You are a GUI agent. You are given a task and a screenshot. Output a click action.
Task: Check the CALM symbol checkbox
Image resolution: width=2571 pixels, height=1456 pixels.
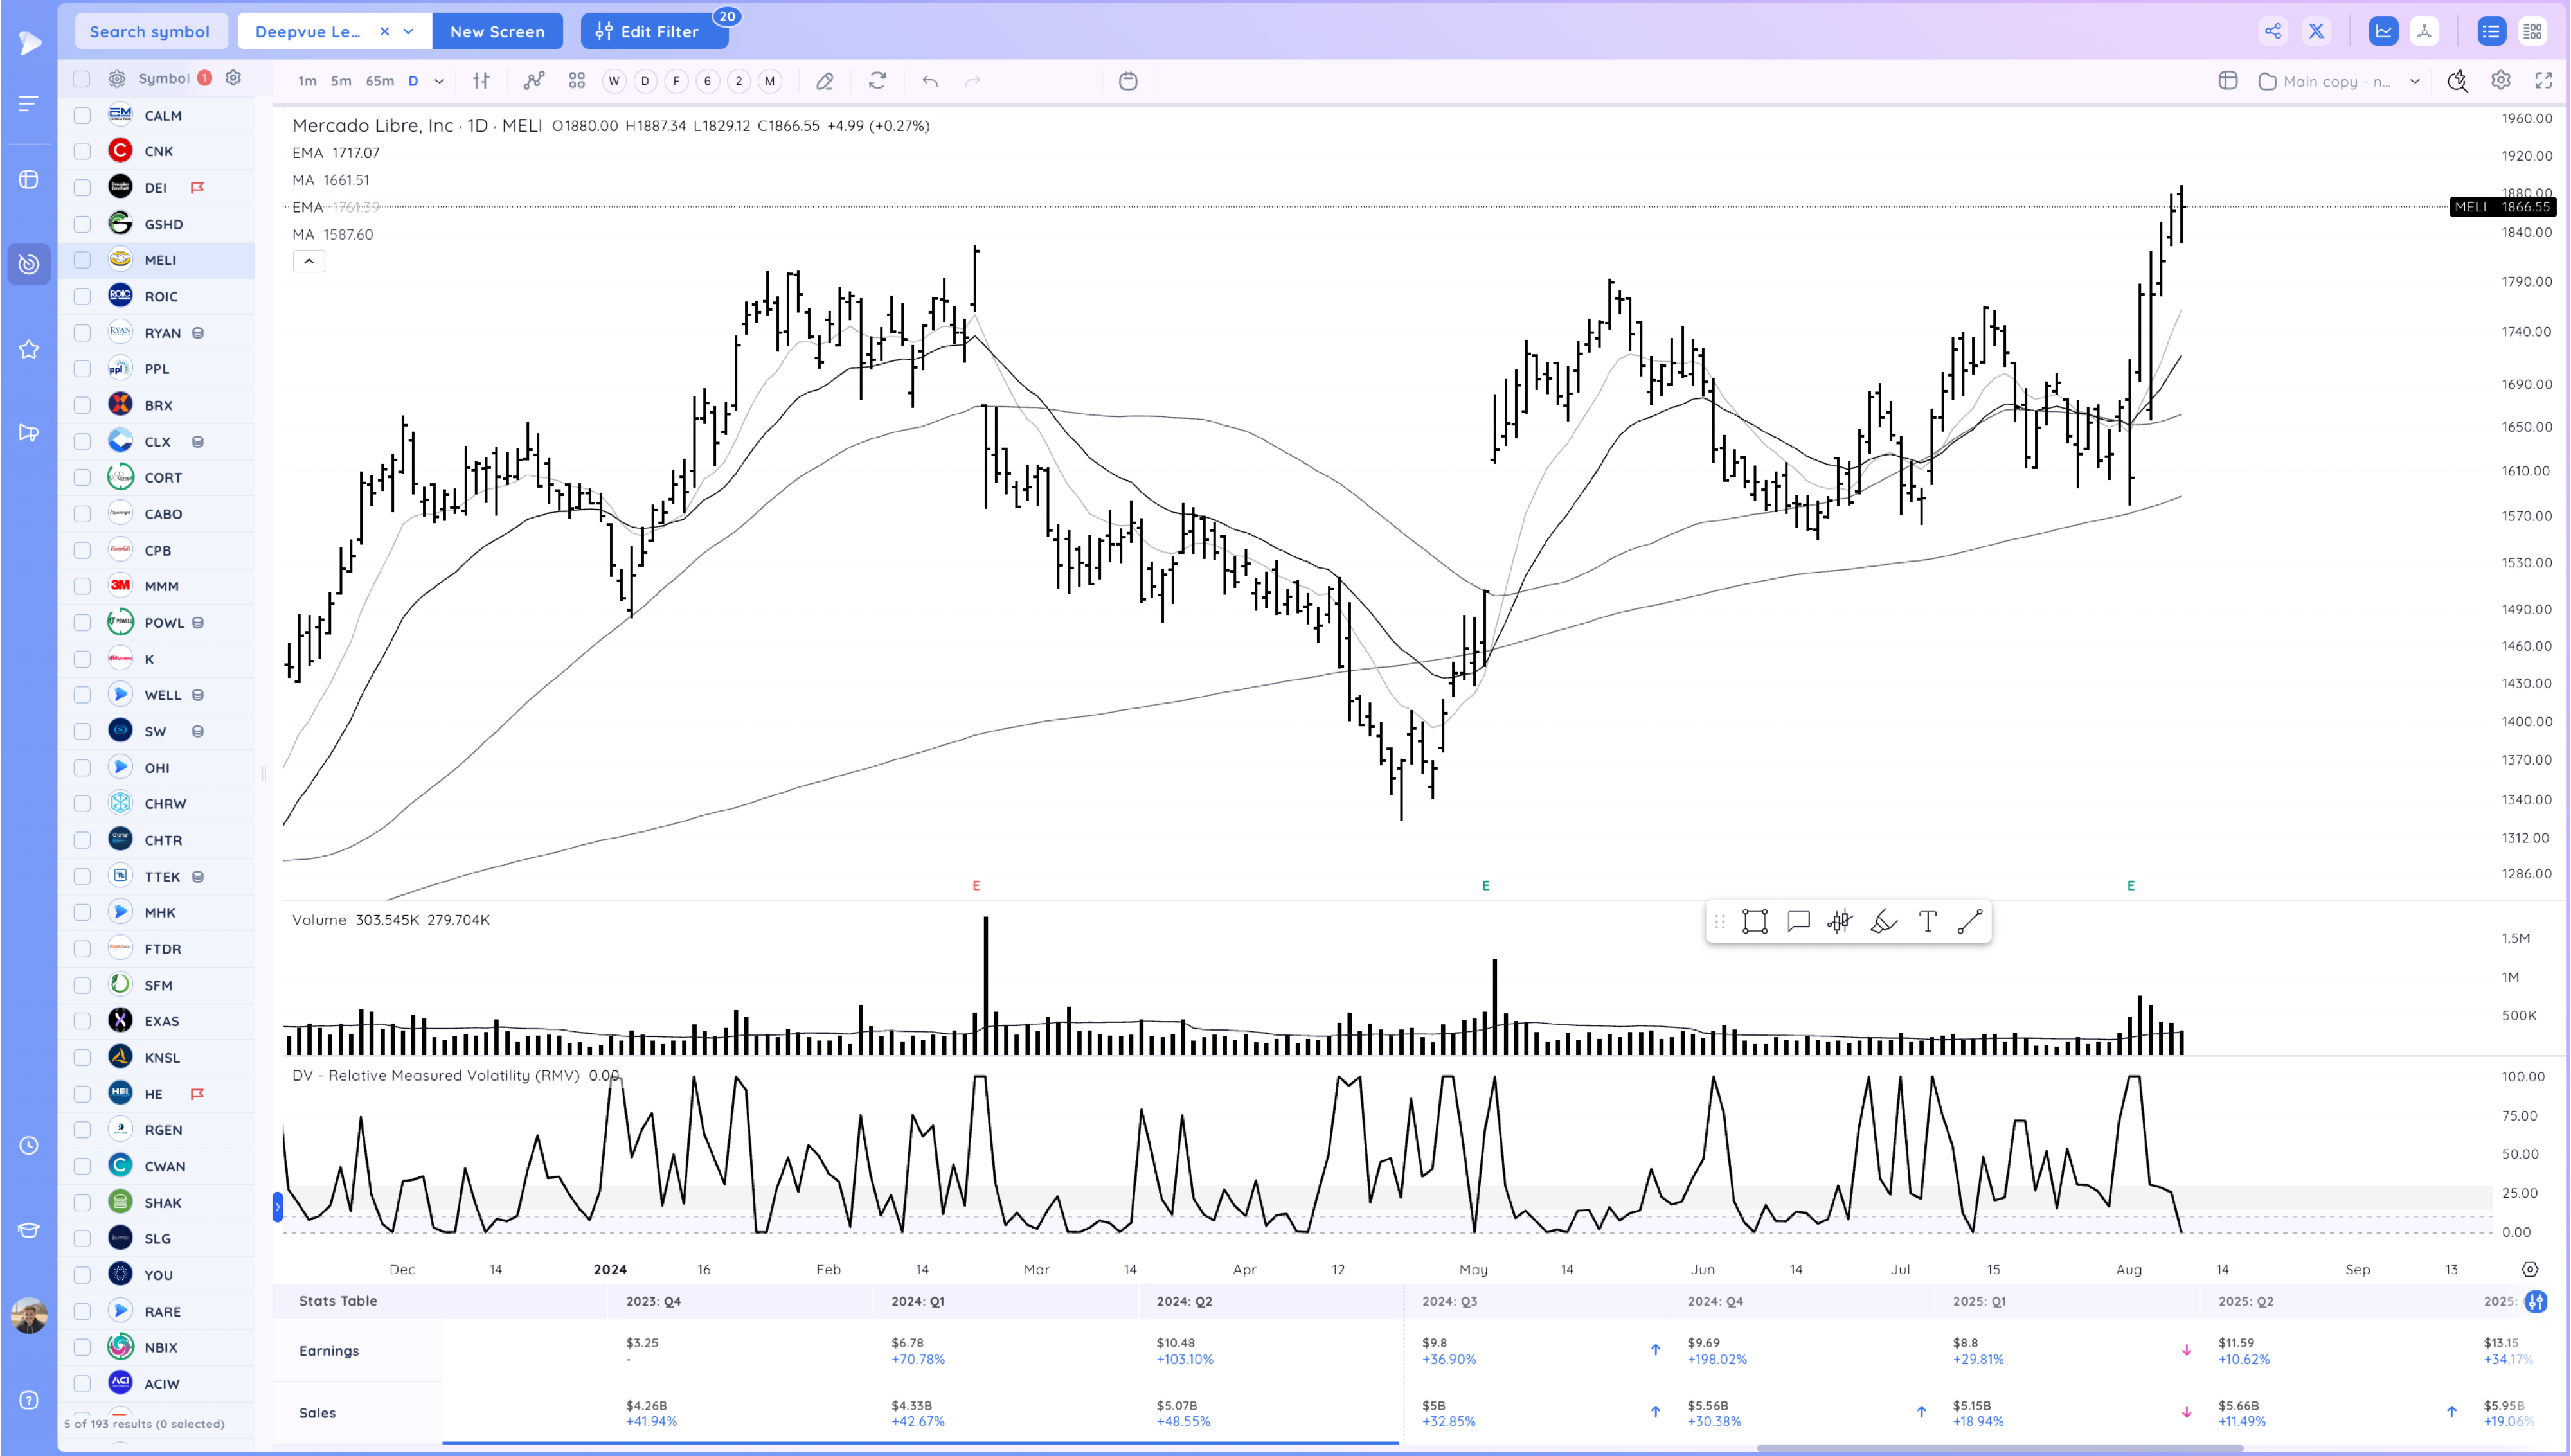tap(82, 116)
